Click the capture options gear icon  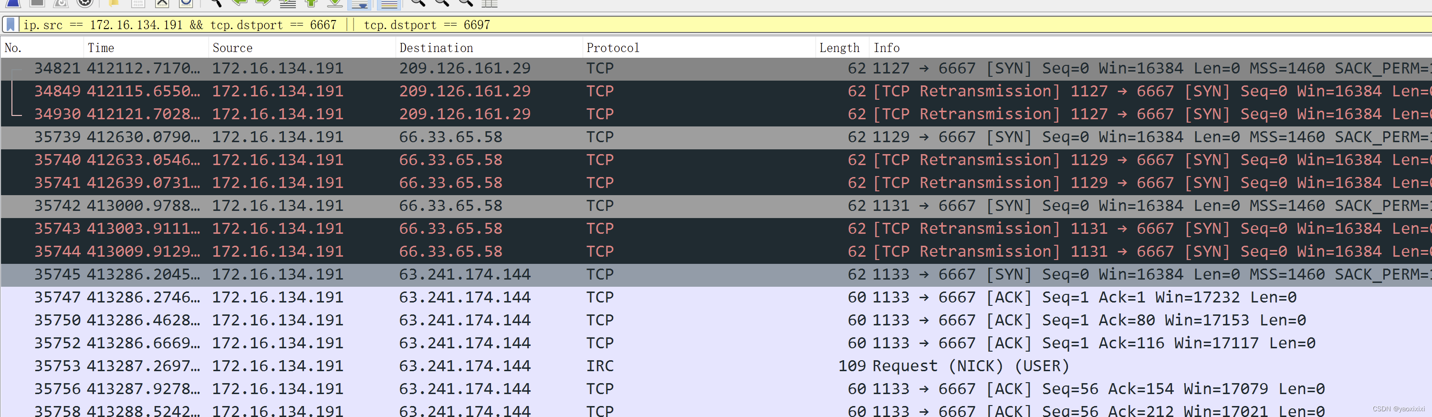(x=84, y=3)
